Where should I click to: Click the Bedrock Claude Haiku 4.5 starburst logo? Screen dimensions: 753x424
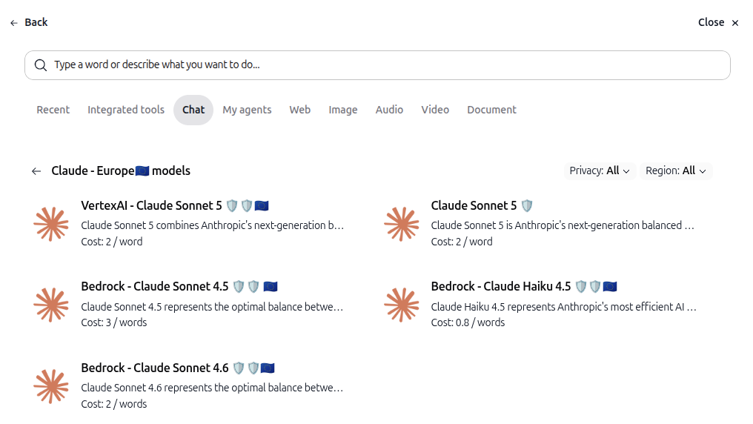(402, 305)
